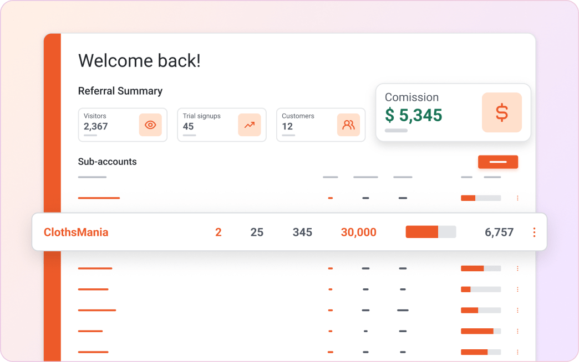Select the Customers 12 summary card

click(321, 125)
